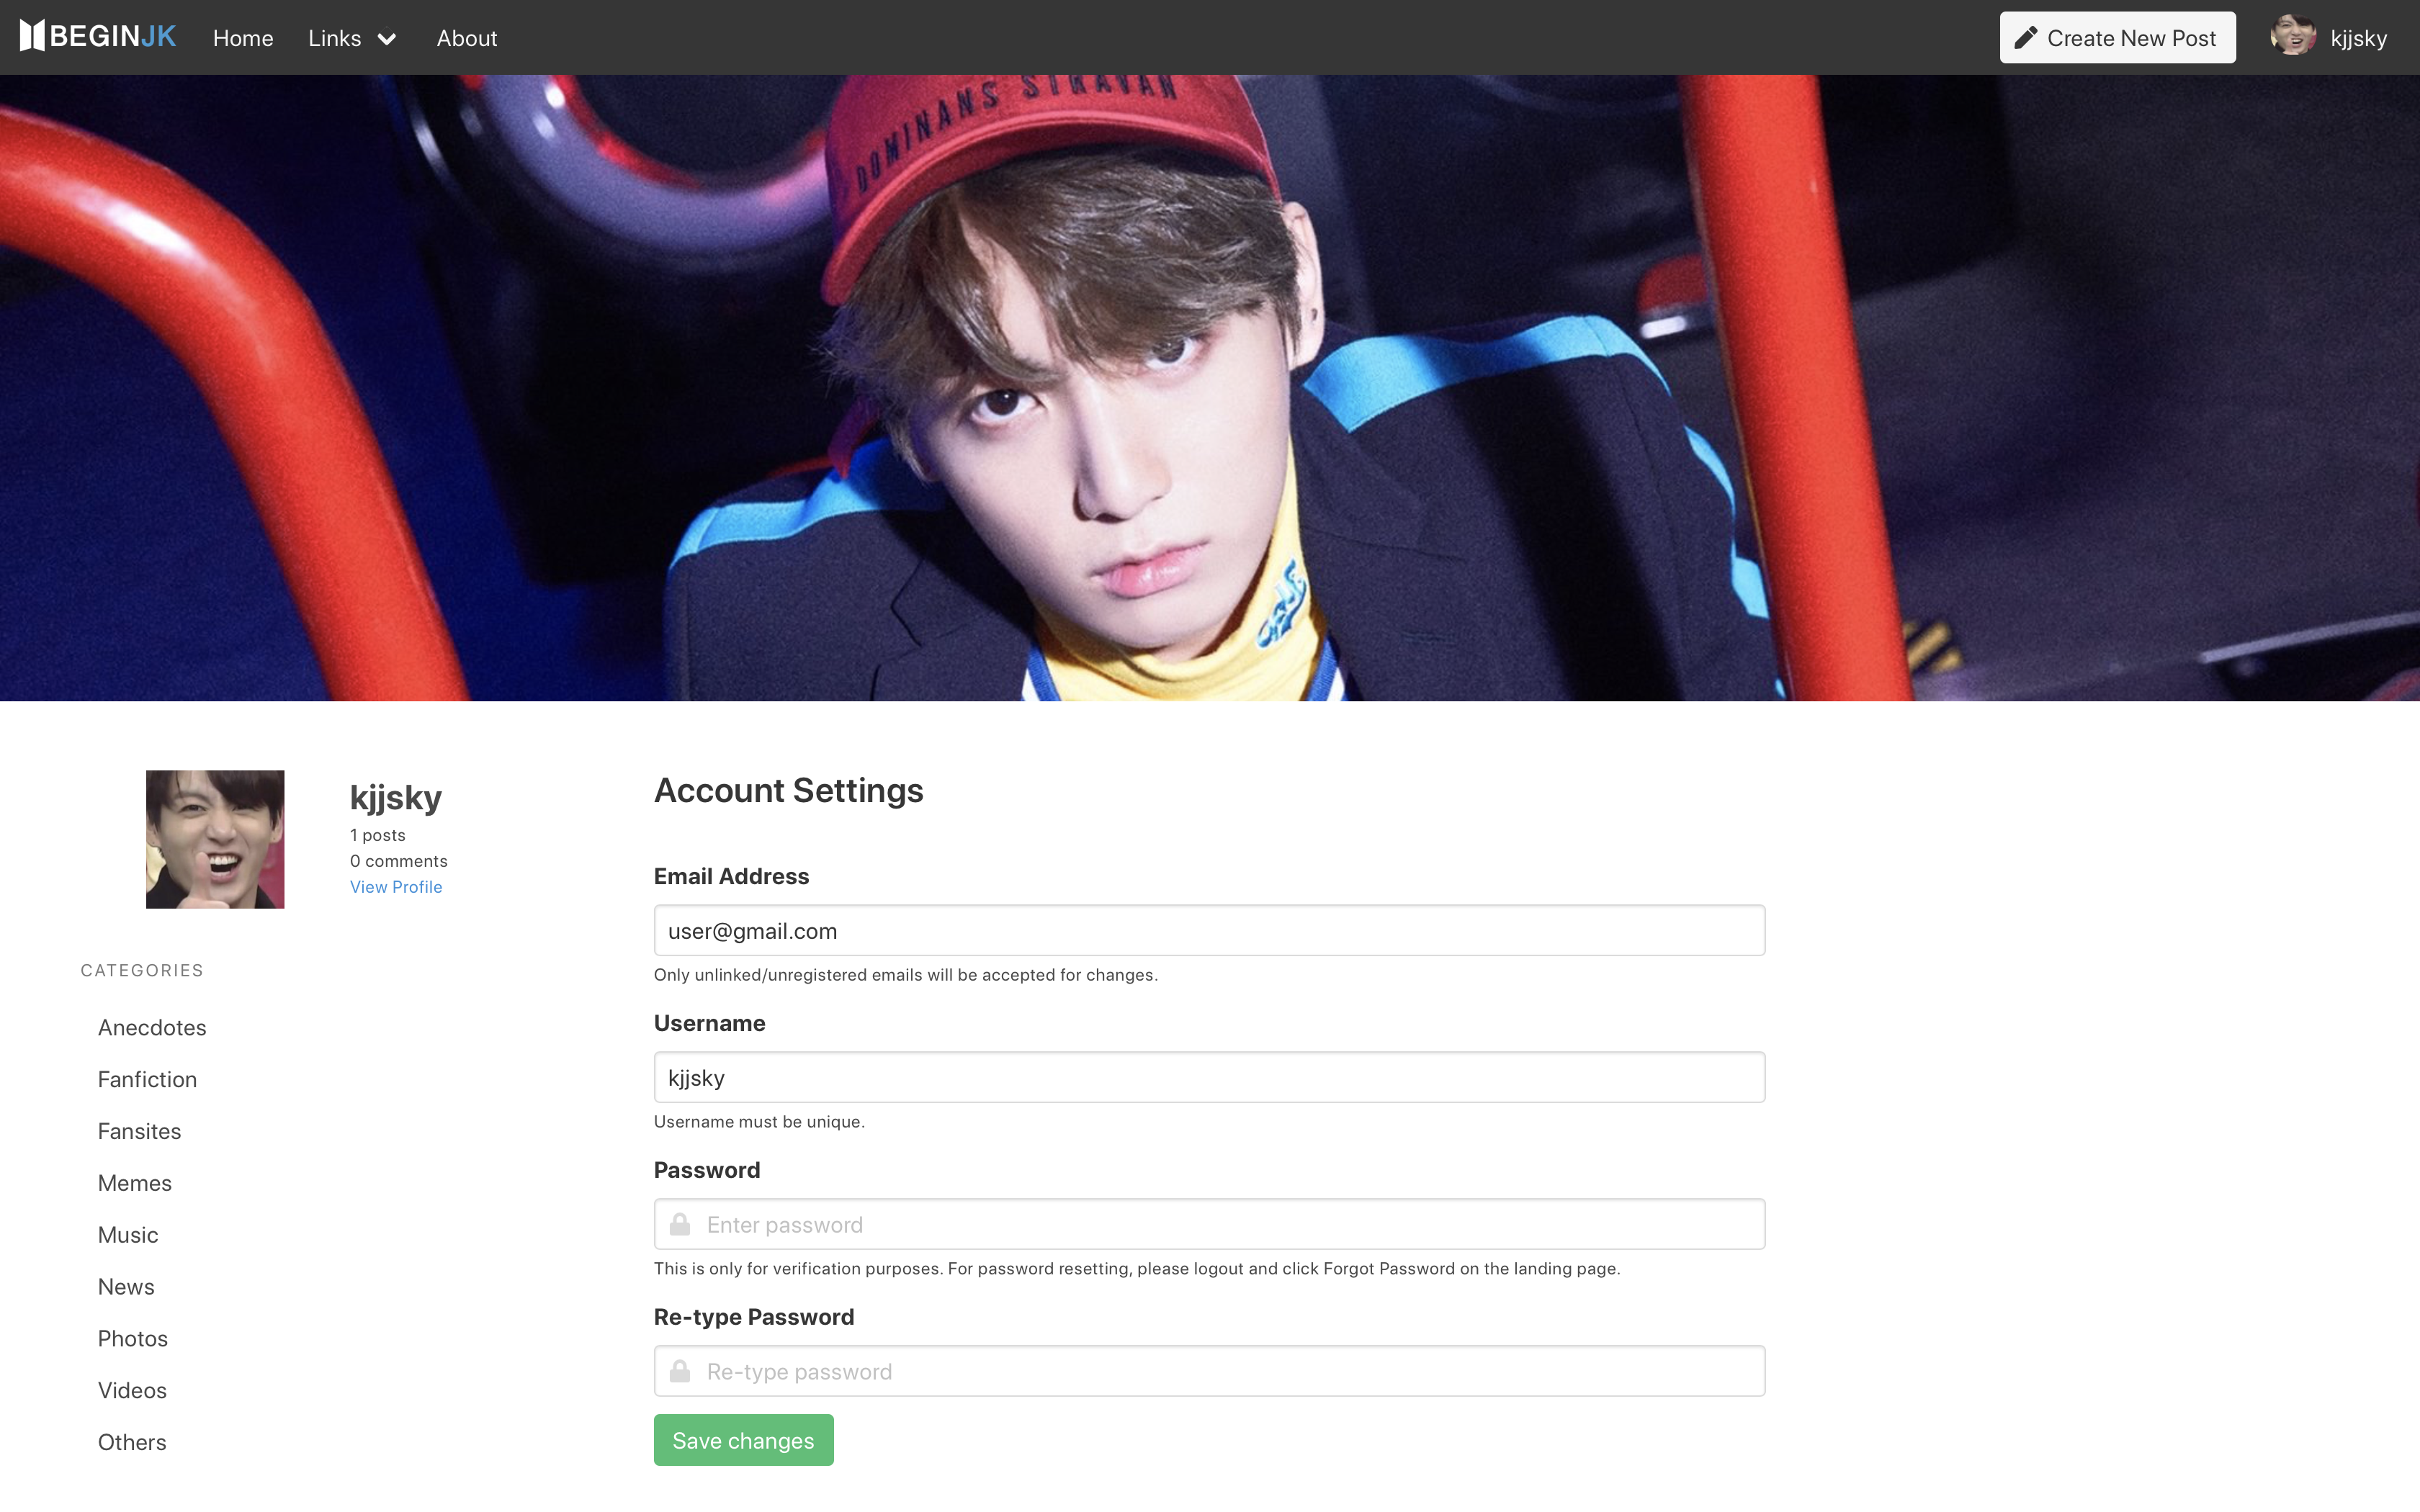Open the Links menu

point(353,38)
